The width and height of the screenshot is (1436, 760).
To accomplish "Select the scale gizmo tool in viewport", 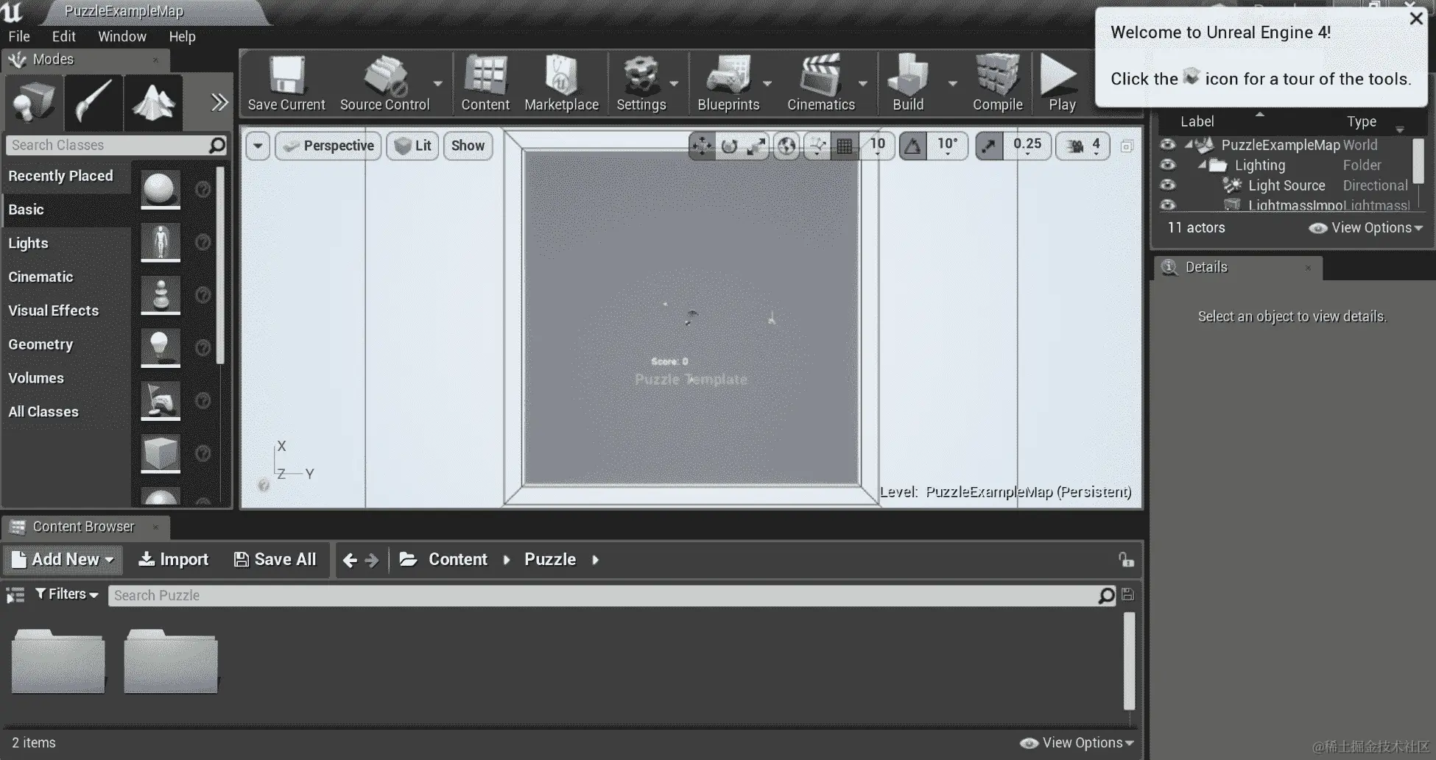I will (x=756, y=146).
